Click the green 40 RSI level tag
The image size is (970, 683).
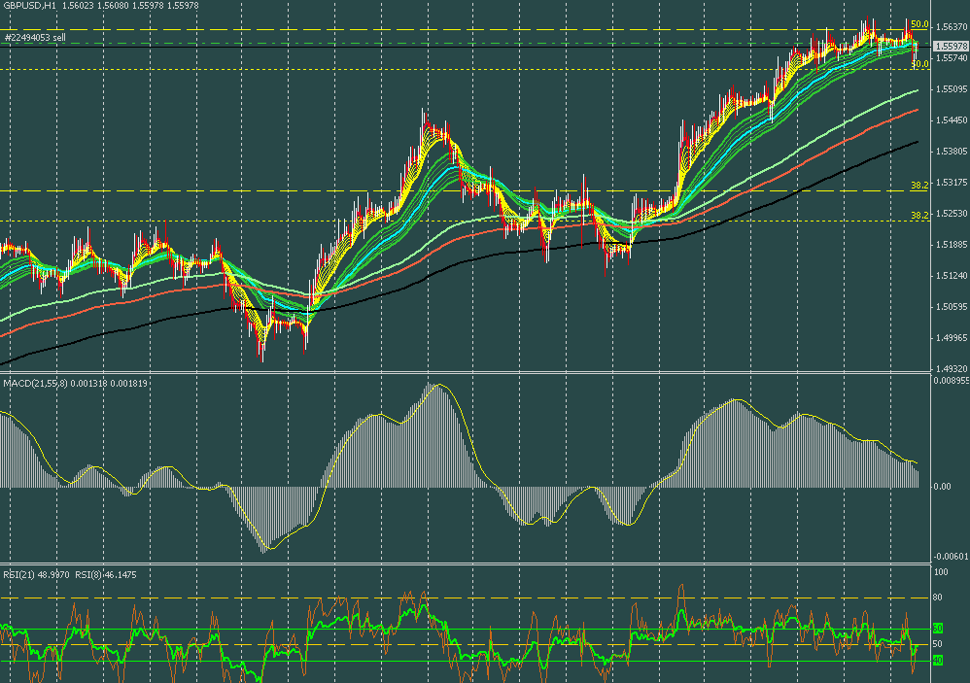point(938,661)
